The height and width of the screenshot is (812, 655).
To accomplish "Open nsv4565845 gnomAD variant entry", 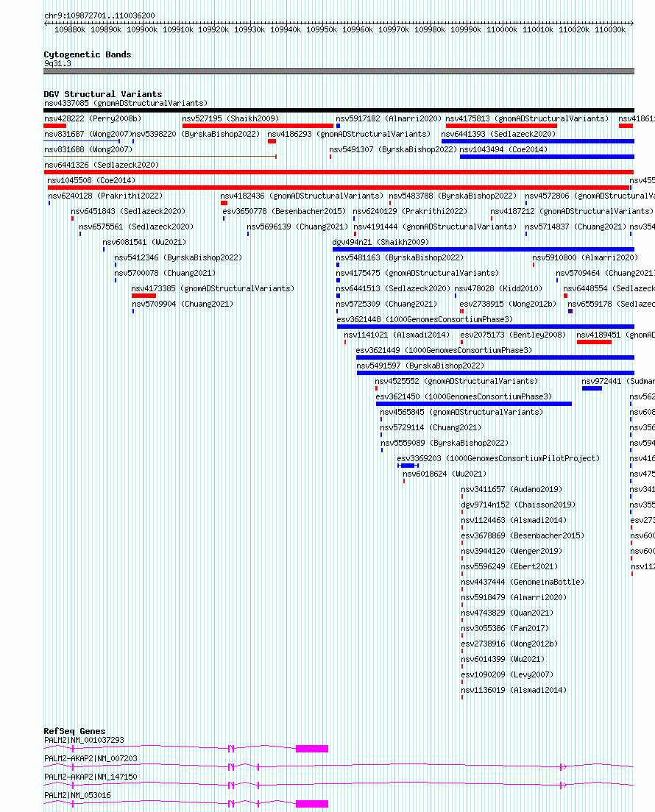I will (461, 413).
